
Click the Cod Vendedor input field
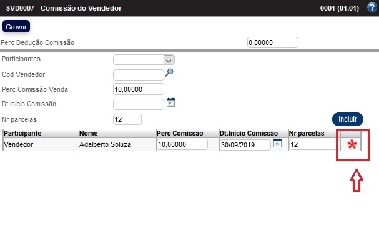[x=139, y=75]
